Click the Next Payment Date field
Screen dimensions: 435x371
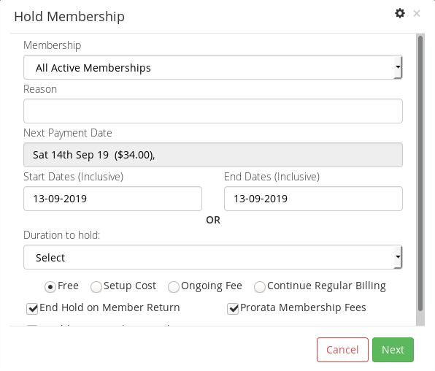(213, 155)
